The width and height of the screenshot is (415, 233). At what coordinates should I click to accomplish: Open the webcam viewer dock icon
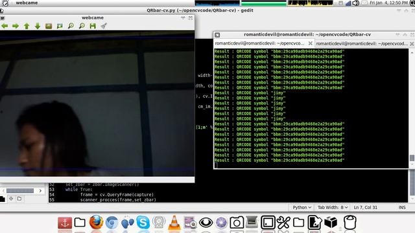tap(190, 223)
